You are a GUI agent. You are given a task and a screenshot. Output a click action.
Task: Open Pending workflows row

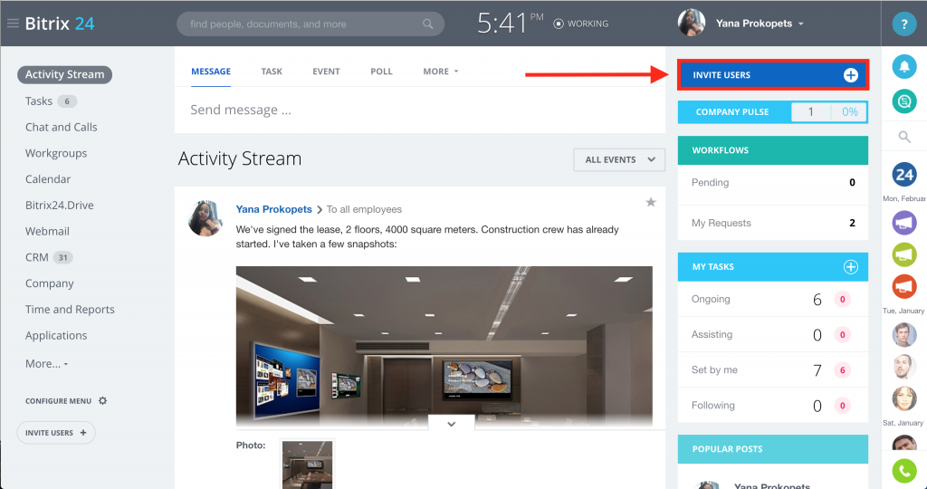[x=773, y=183]
